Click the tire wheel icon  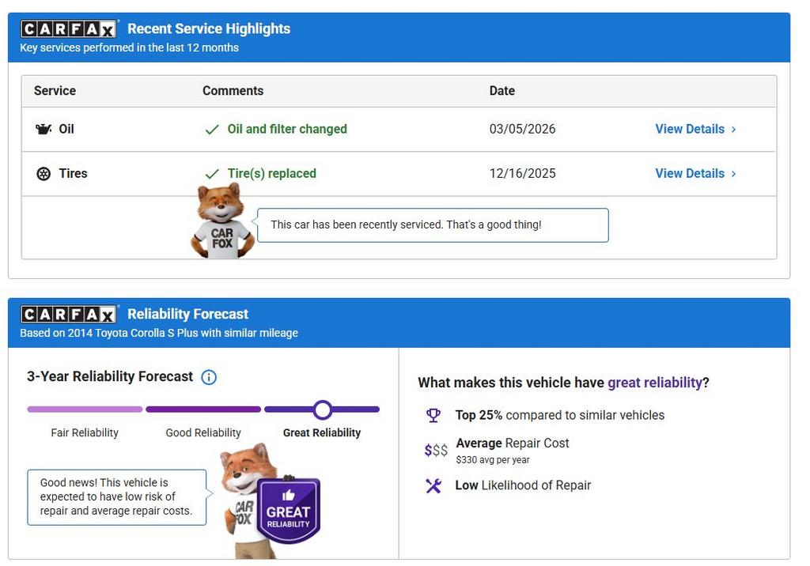point(44,174)
